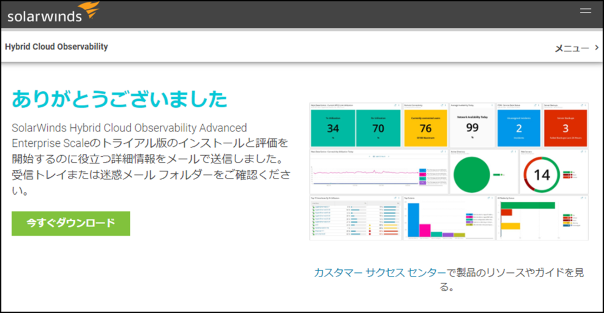Click the SolarWinds logo
604x313 pixels.
53,12
